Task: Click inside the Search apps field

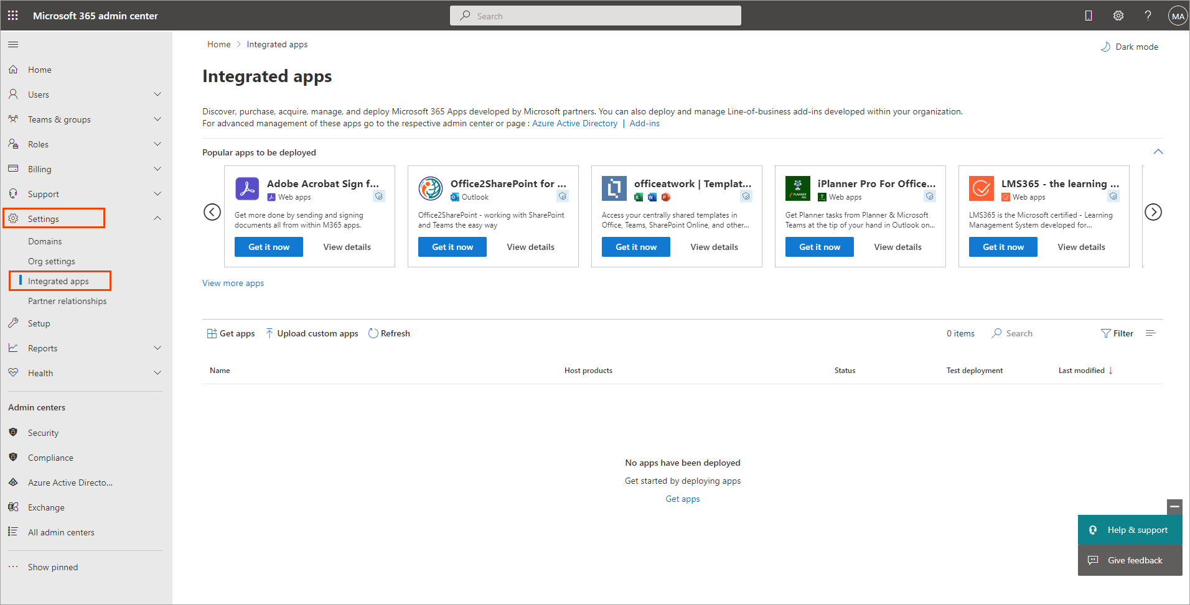Action: point(1019,333)
